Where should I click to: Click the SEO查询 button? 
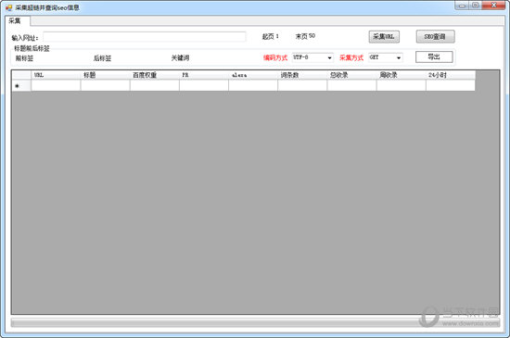(x=435, y=37)
